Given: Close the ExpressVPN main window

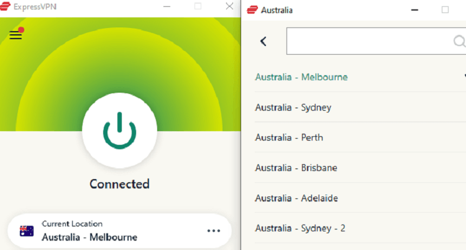Looking at the screenshot, I should [x=229, y=6].
